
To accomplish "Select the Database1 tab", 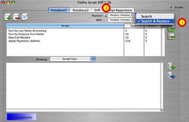I will [x=59, y=10].
